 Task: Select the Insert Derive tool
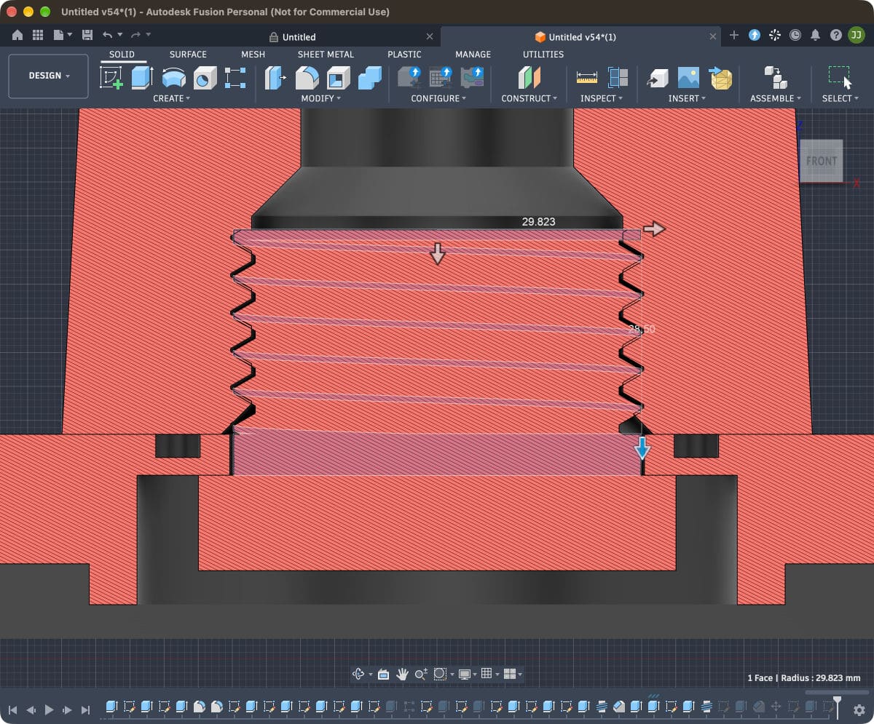[x=657, y=77]
